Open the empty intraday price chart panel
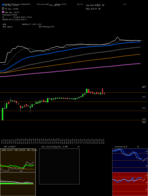The height and width of the screenshot is (196, 148). (59, 166)
